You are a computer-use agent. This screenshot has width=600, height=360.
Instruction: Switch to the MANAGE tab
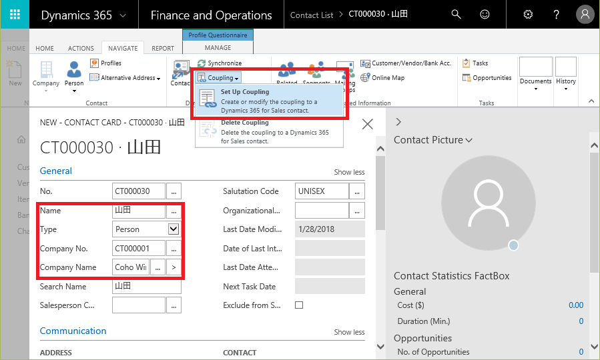click(218, 47)
